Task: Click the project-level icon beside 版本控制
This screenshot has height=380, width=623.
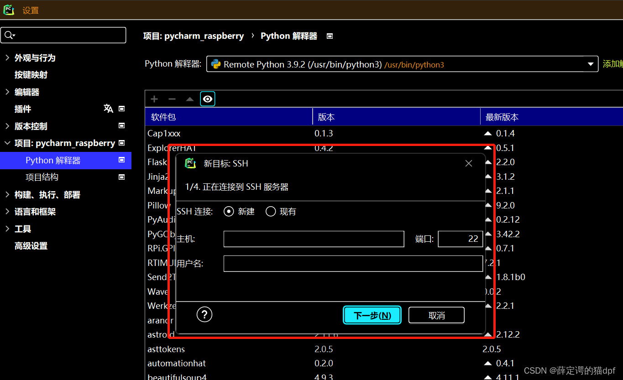Action: [121, 125]
